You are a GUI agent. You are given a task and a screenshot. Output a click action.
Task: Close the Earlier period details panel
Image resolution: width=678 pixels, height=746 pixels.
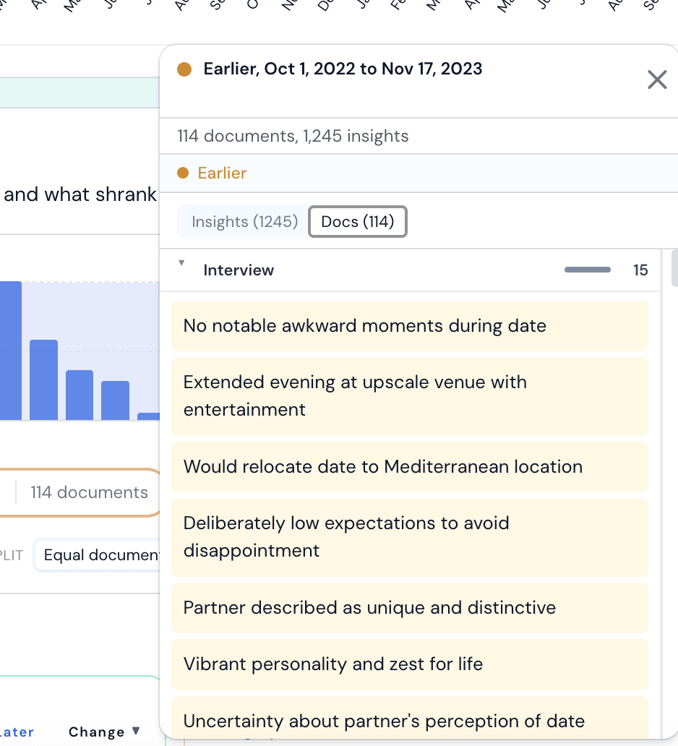click(x=657, y=80)
